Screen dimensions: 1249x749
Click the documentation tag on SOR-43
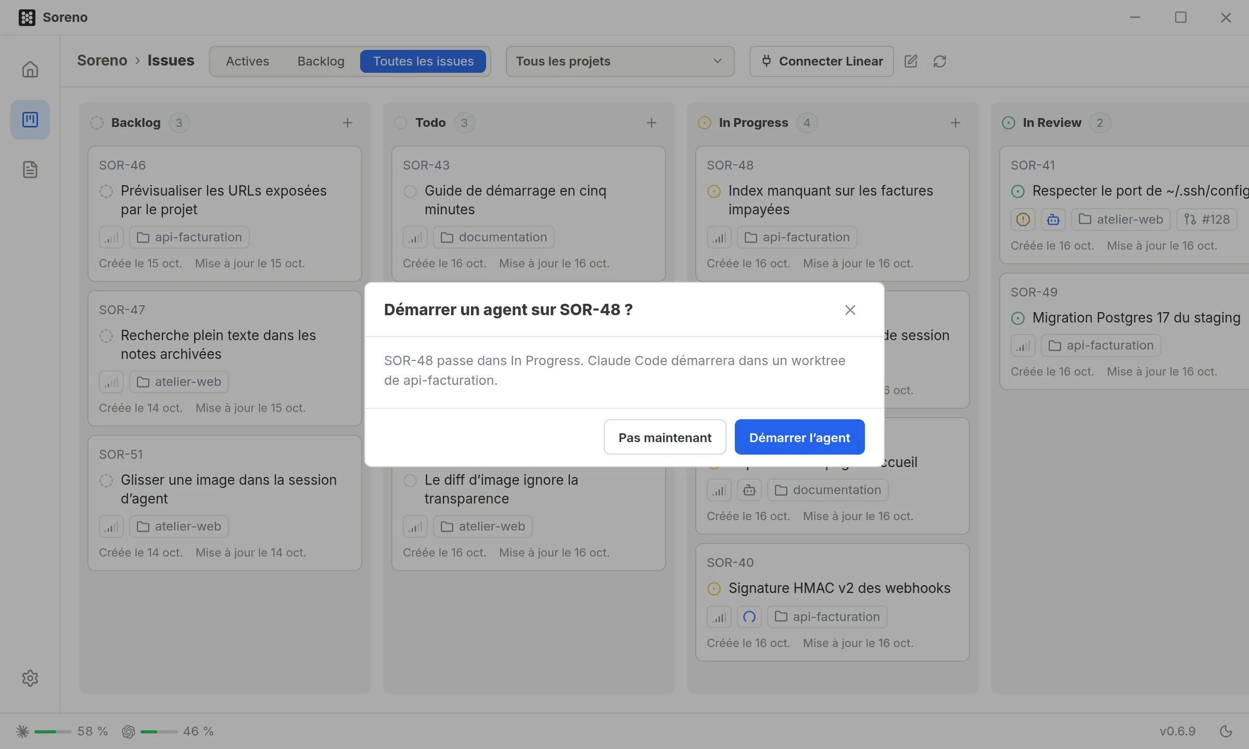pos(494,237)
